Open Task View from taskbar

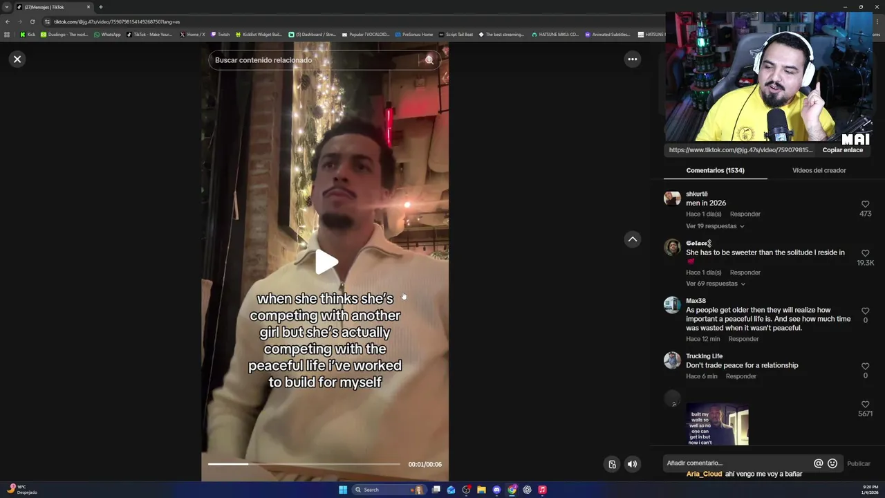436,490
